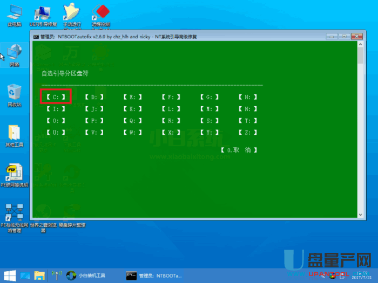The image size is (378, 283).
Task: Click the console window scroll-up arrow
Action: pyautogui.click(x=360, y=47)
